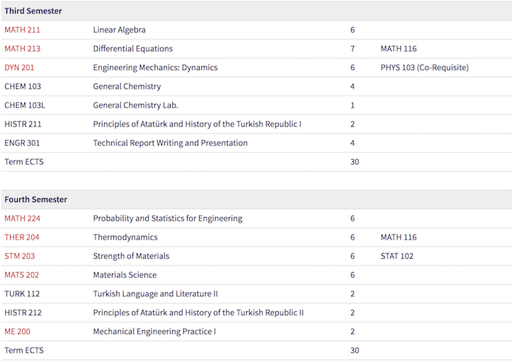Open the ME 200 course link

point(18,332)
